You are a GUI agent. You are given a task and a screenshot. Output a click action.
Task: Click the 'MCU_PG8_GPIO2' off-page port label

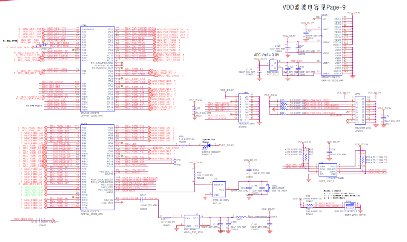tap(168, 148)
